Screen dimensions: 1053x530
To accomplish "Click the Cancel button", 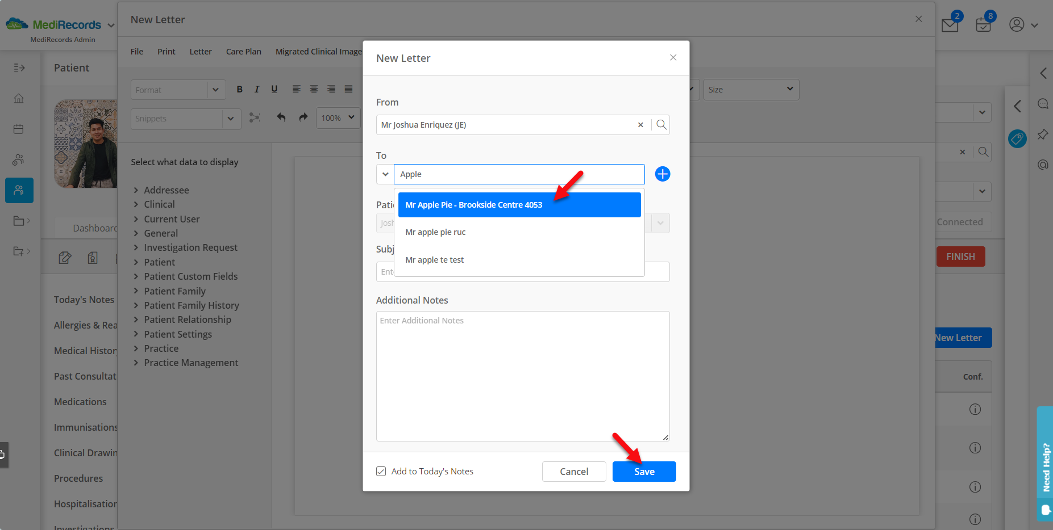I will (x=574, y=472).
